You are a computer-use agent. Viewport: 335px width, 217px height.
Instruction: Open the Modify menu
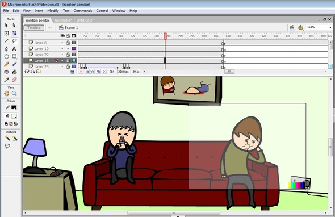(53, 11)
